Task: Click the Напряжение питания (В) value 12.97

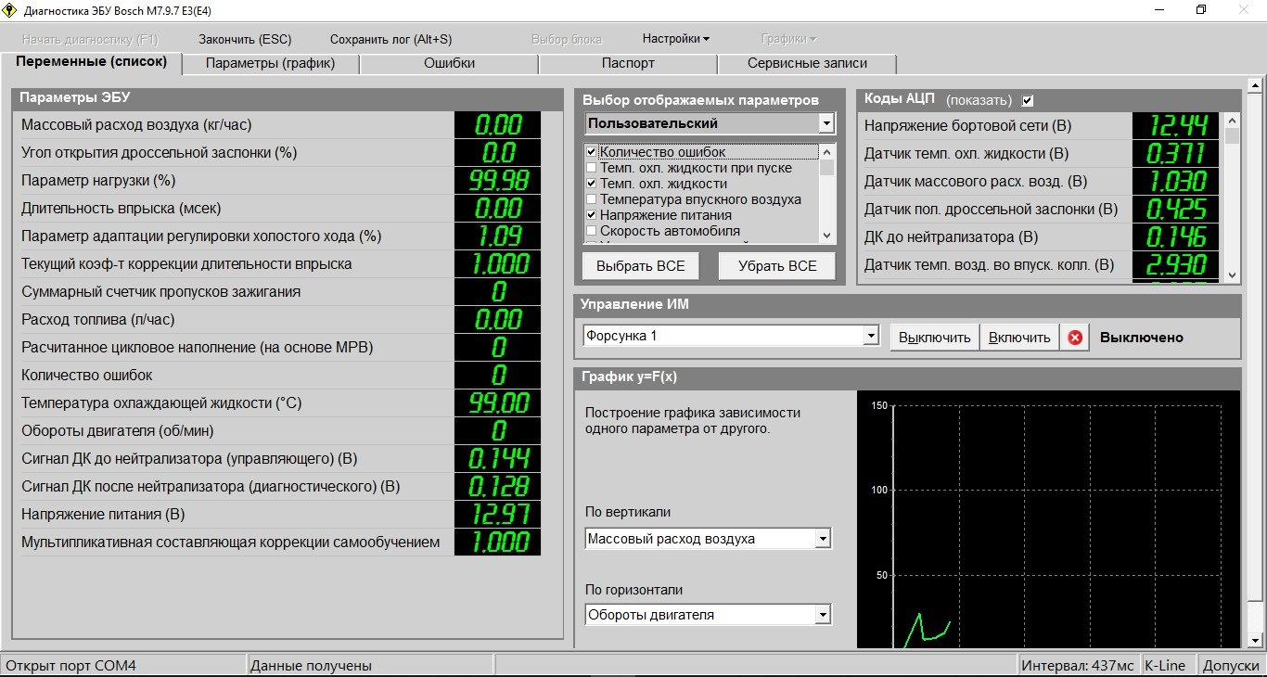Action: [498, 515]
